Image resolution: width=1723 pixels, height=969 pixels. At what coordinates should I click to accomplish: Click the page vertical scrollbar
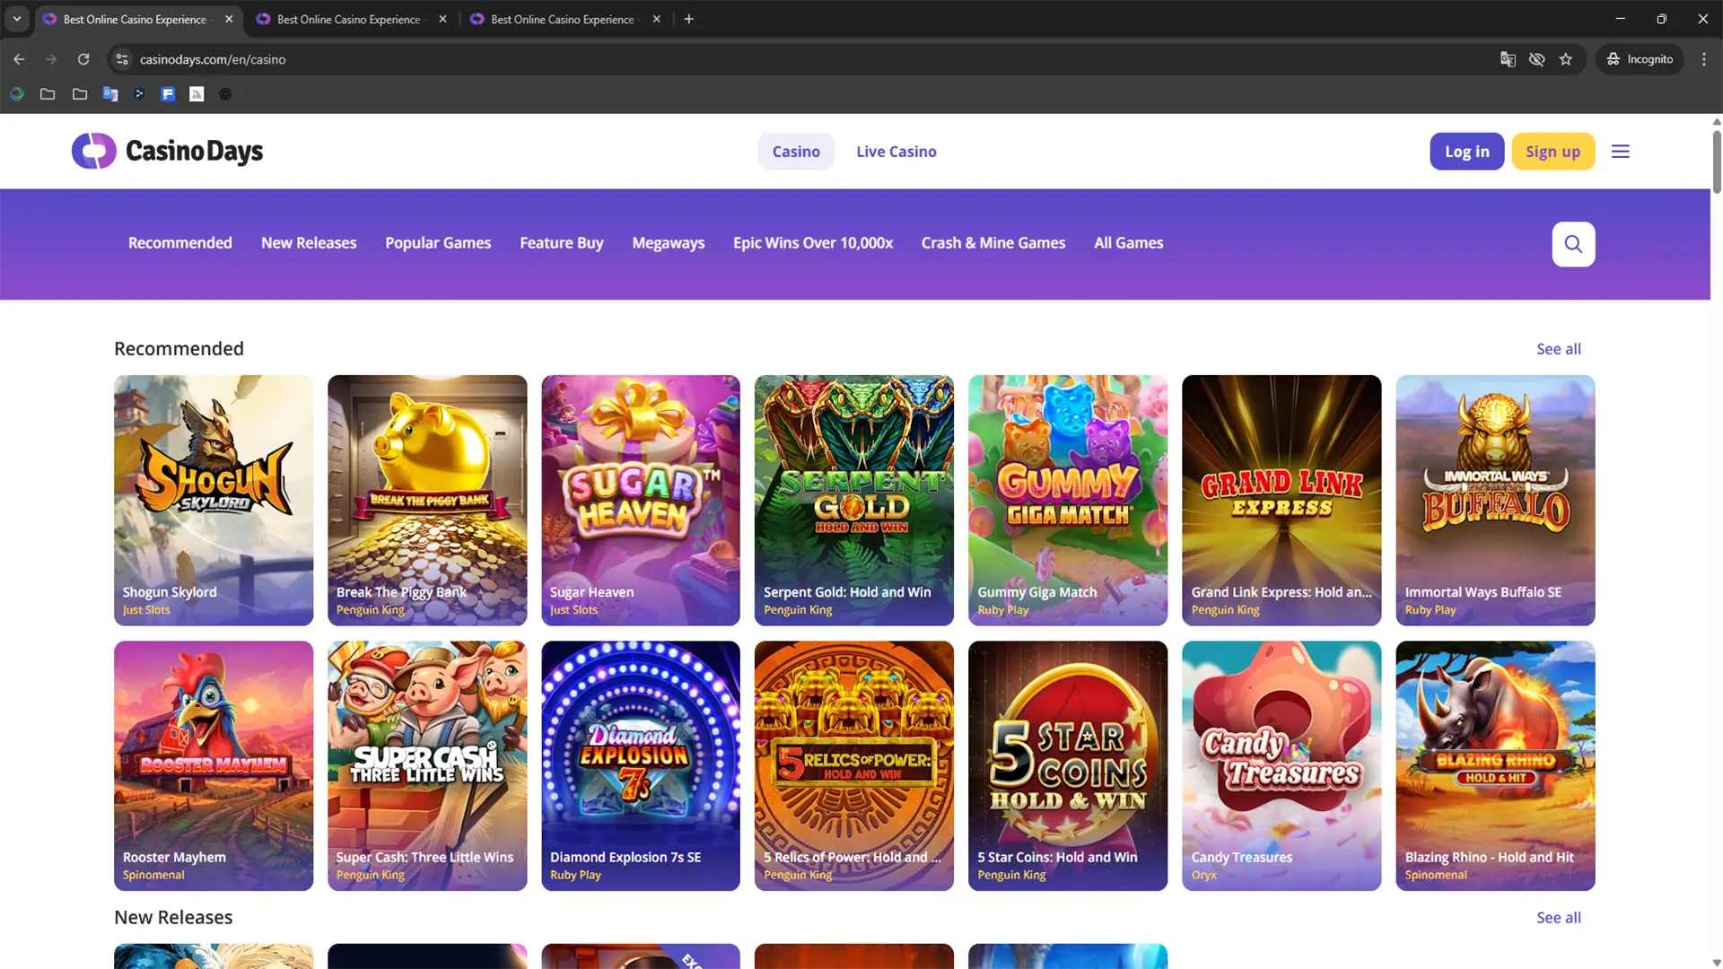tap(1716, 161)
